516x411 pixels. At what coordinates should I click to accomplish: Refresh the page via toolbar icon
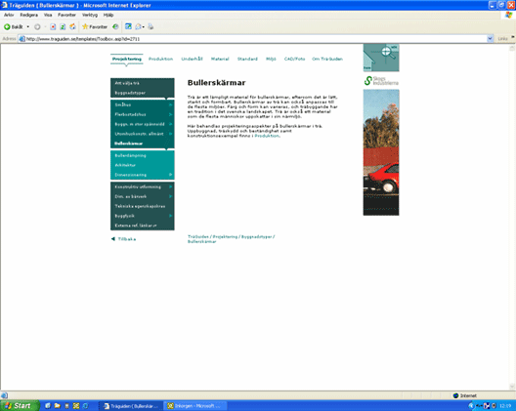(x=63, y=27)
